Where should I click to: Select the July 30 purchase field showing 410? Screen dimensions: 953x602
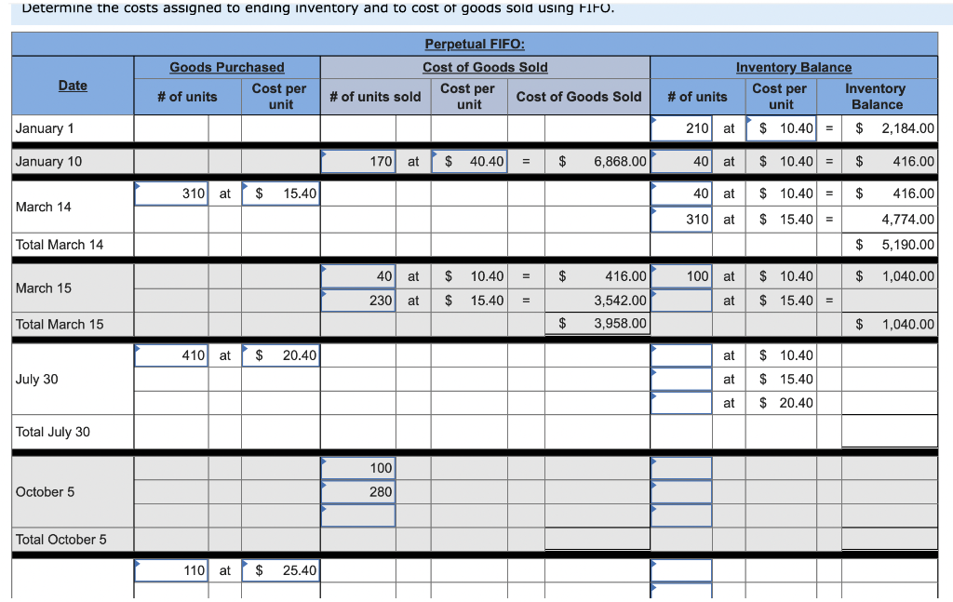pyautogui.click(x=171, y=355)
